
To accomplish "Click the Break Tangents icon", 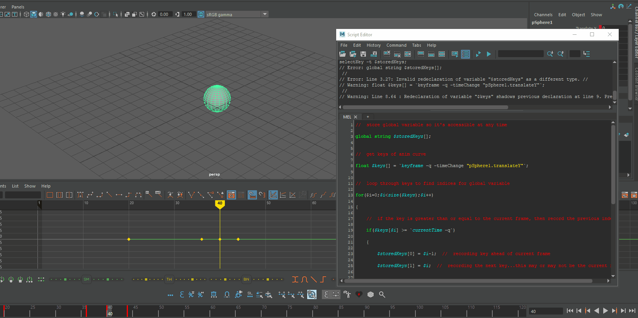I will point(191,195).
